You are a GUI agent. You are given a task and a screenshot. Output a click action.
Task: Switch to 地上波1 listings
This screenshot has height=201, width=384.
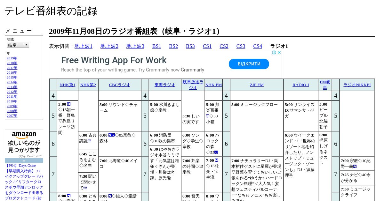coord(84,46)
